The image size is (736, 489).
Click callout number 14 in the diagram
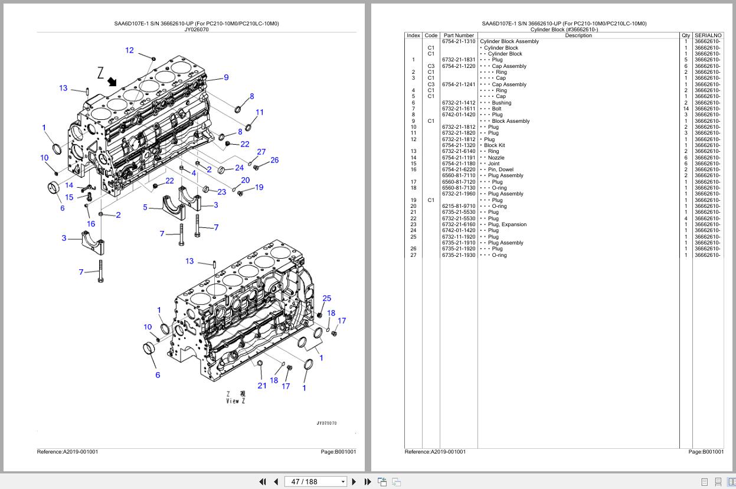point(69,185)
